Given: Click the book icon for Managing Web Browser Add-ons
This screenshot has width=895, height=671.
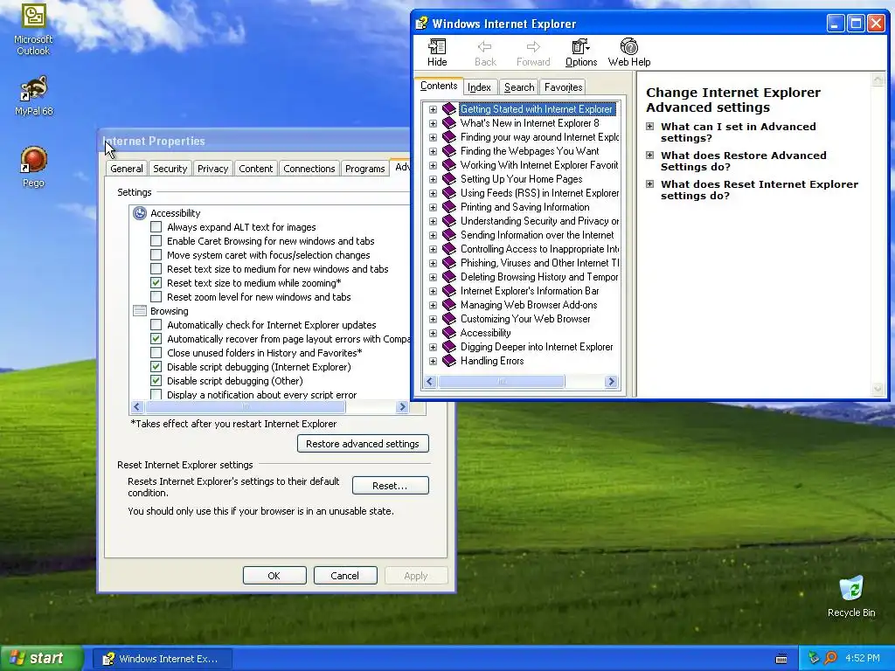Looking at the screenshot, I should click(449, 305).
